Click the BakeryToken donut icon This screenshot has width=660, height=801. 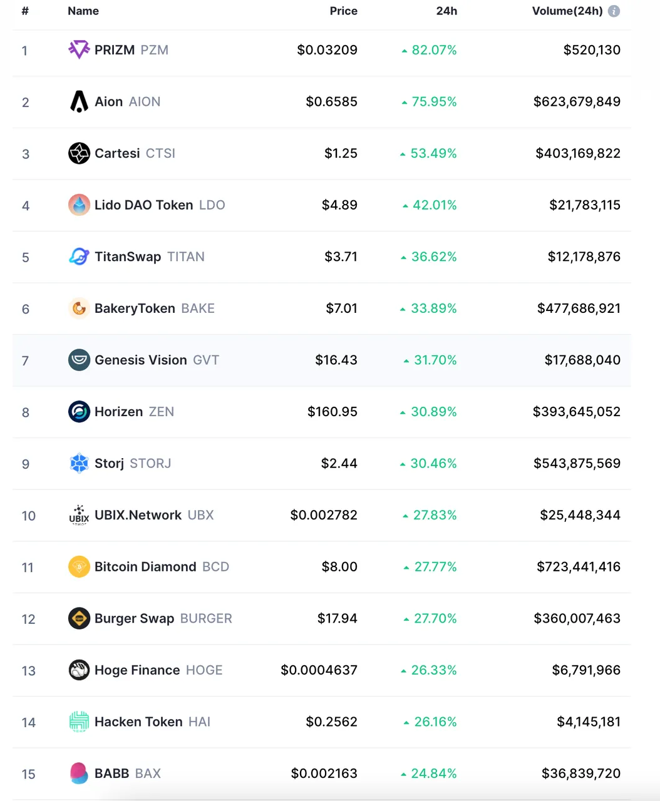pos(79,309)
